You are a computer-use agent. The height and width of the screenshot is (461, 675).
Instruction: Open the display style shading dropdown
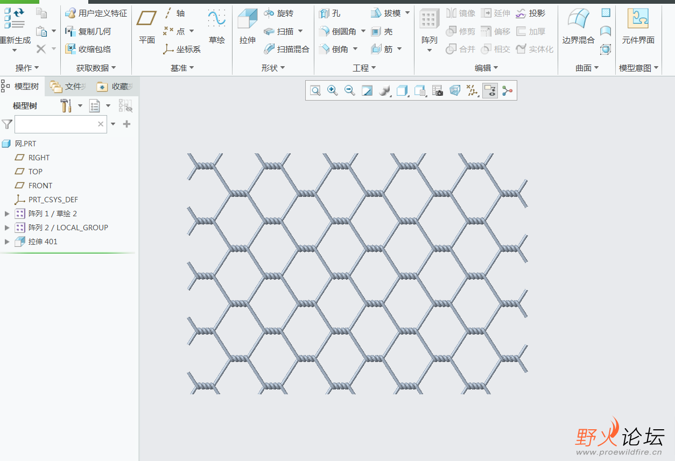click(x=384, y=91)
